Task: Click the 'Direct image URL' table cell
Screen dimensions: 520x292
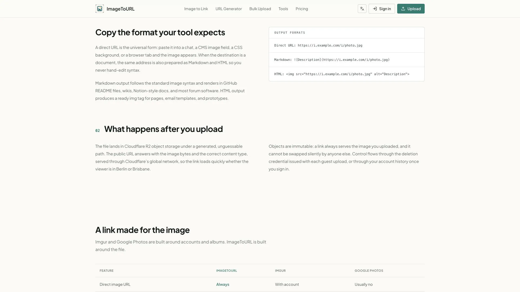Action: pos(115,284)
